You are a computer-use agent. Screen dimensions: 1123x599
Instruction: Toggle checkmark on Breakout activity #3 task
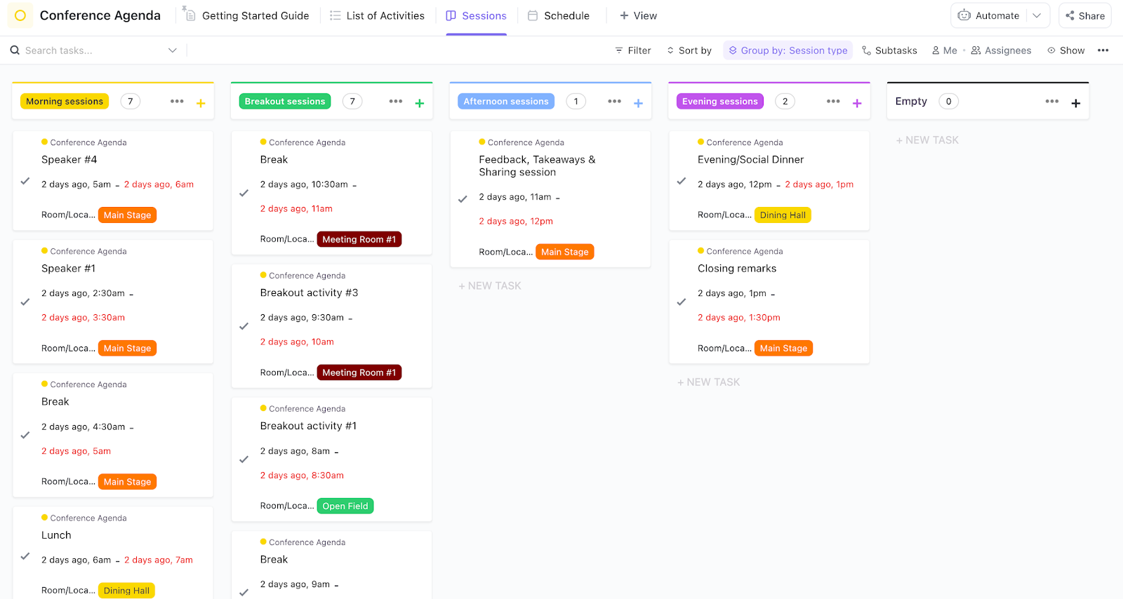[244, 326]
